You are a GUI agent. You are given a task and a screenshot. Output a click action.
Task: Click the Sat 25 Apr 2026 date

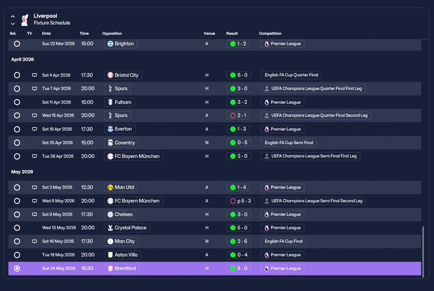pos(57,143)
